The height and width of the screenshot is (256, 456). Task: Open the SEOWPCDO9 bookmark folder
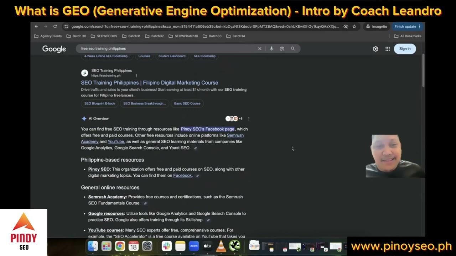(x=104, y=36)
